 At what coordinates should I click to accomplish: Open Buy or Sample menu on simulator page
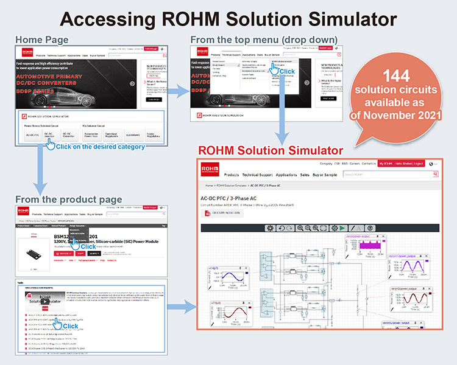[x=325, y=175]
